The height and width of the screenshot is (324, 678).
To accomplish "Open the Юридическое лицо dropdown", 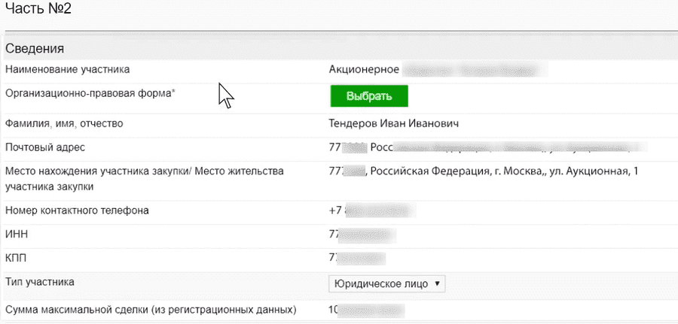I will (387, 284).
